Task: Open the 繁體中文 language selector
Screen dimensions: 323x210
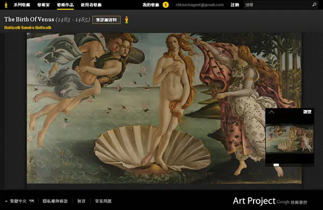Action: [20, 201]
